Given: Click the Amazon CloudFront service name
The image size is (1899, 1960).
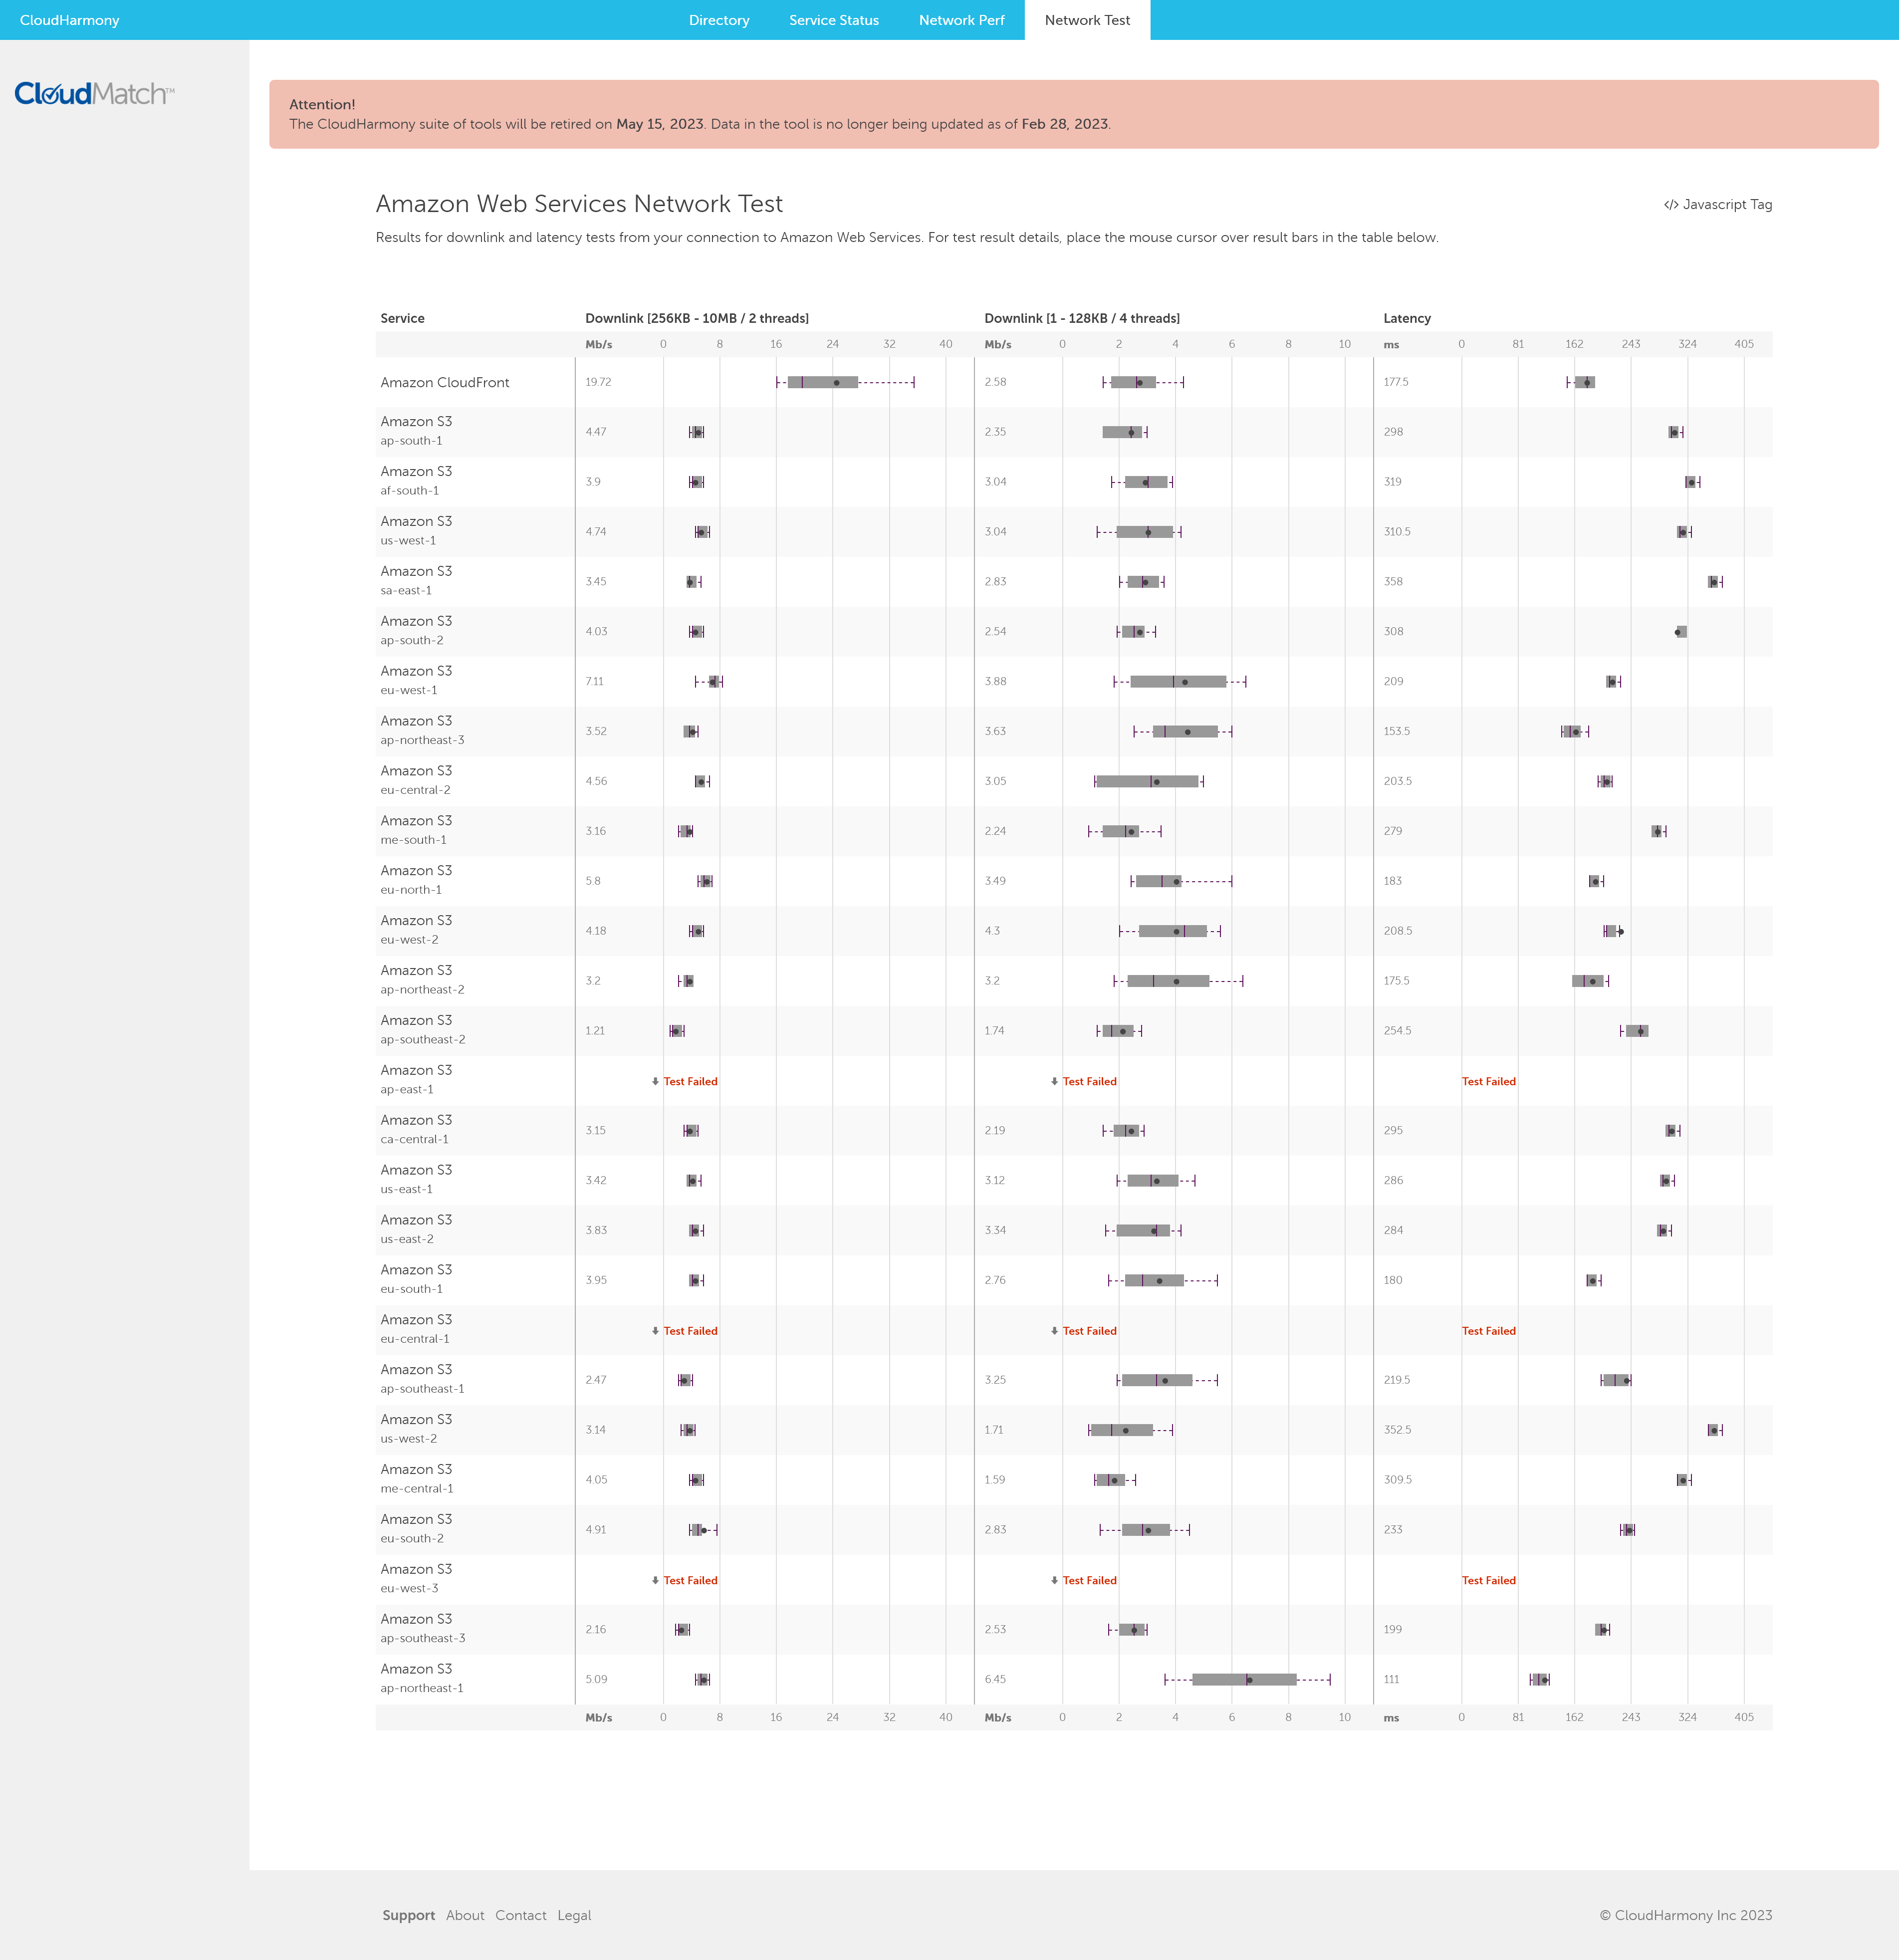Looking at the screenshot, I should (445, 382).
